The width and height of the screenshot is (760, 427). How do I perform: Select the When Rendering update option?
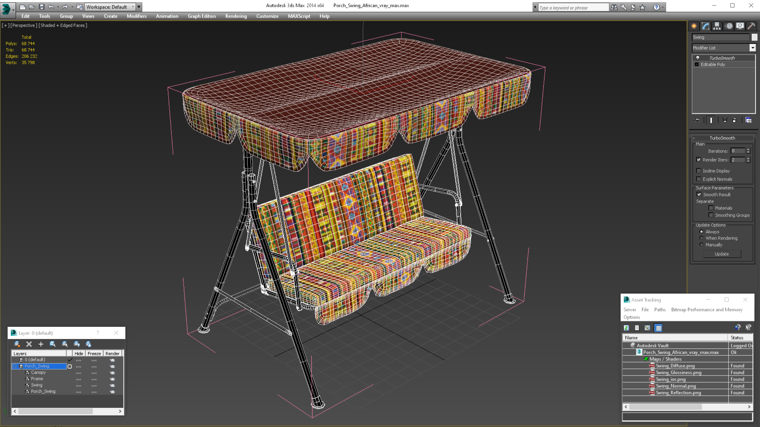pos(702,238)
